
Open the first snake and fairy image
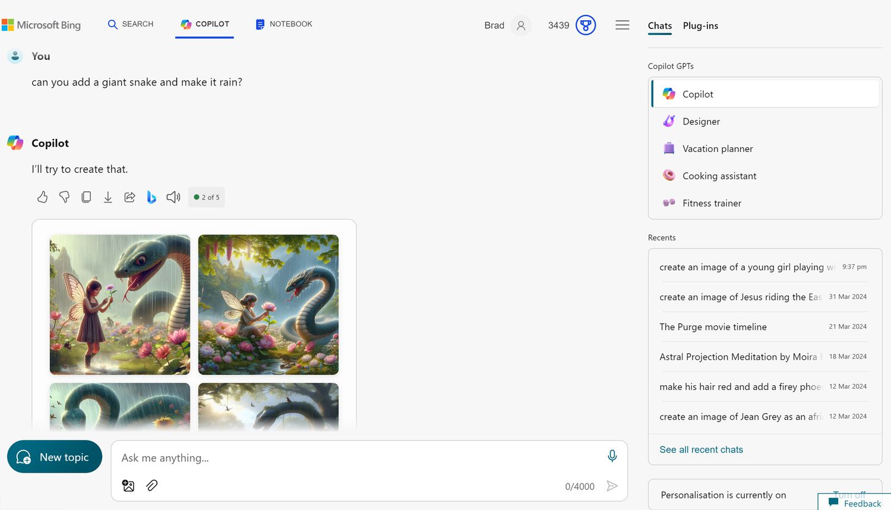pyautogui.click(x=120, y=305)
